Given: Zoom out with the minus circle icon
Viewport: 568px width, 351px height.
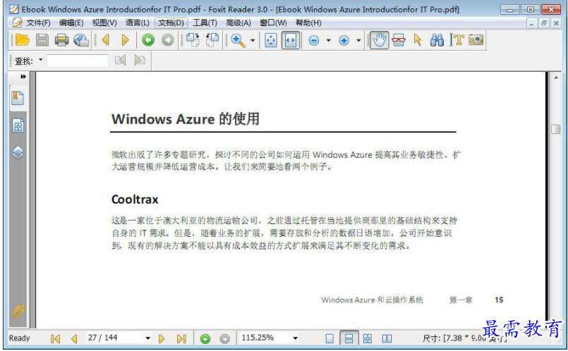Looking at the screenshot, I should pyautogui.click(x=314, y=41).
